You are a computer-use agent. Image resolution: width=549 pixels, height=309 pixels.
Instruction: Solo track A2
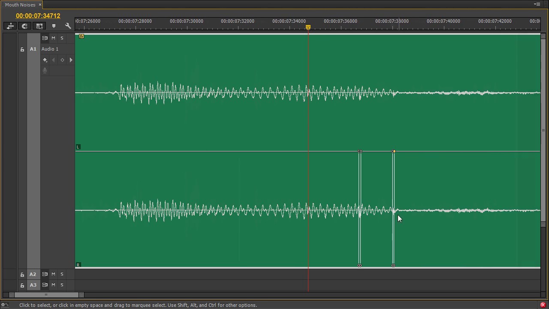62,274
